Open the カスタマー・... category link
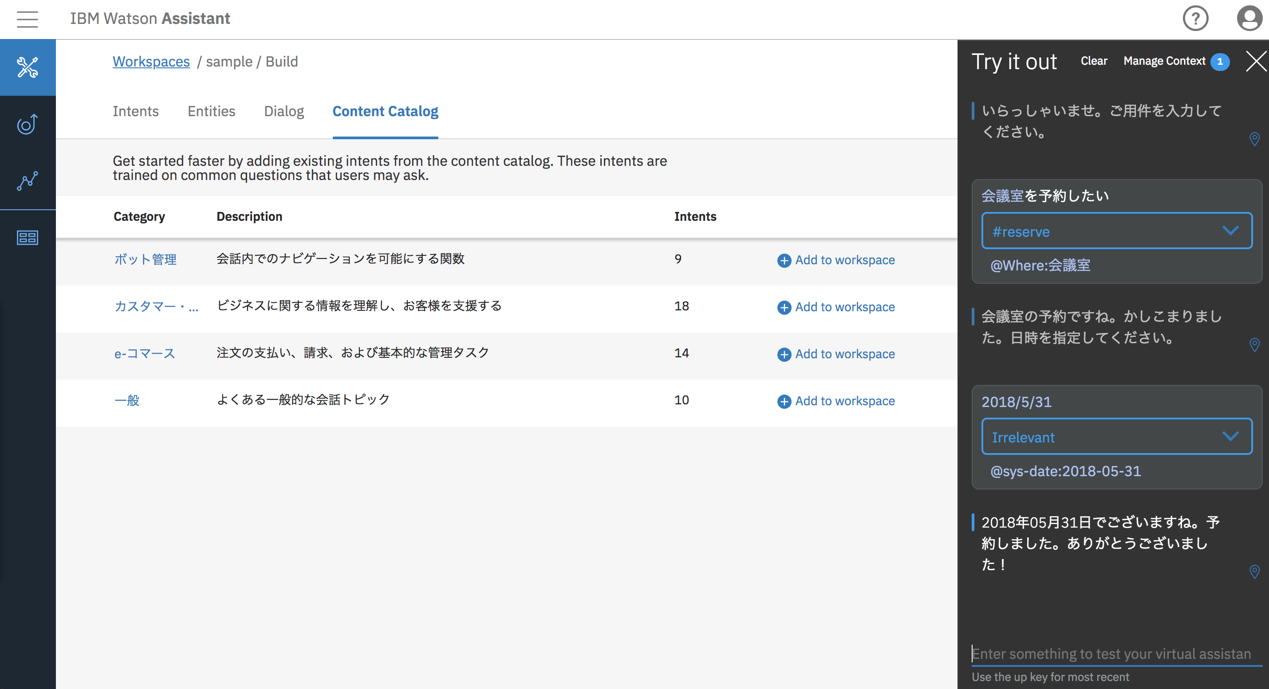The image size is (1269, 689). (156, 307)
